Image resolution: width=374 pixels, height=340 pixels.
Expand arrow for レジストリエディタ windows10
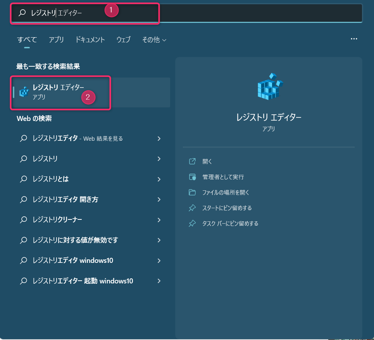pos(159,261)
